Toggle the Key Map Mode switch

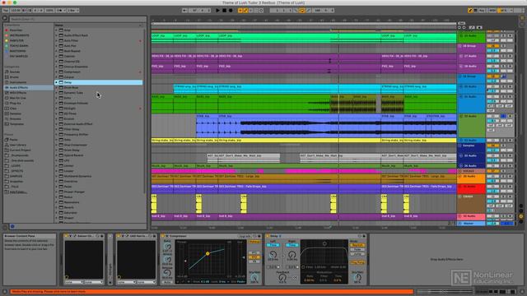point(482,11)
